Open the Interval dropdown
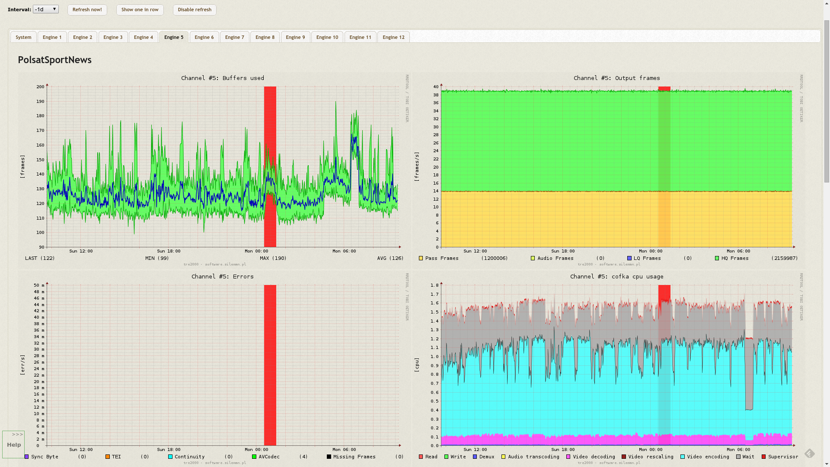Screen dimensions: 830x467 click(x=45, y=9)
